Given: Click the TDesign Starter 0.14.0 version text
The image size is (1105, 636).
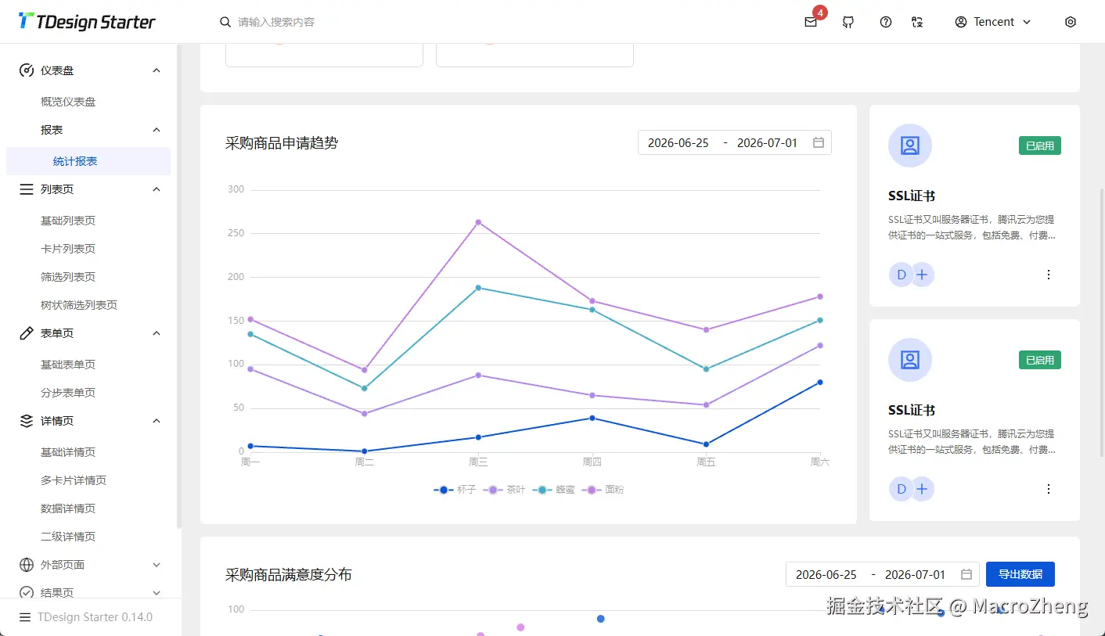Looking at the screenshot, I should tap(95, 617).
